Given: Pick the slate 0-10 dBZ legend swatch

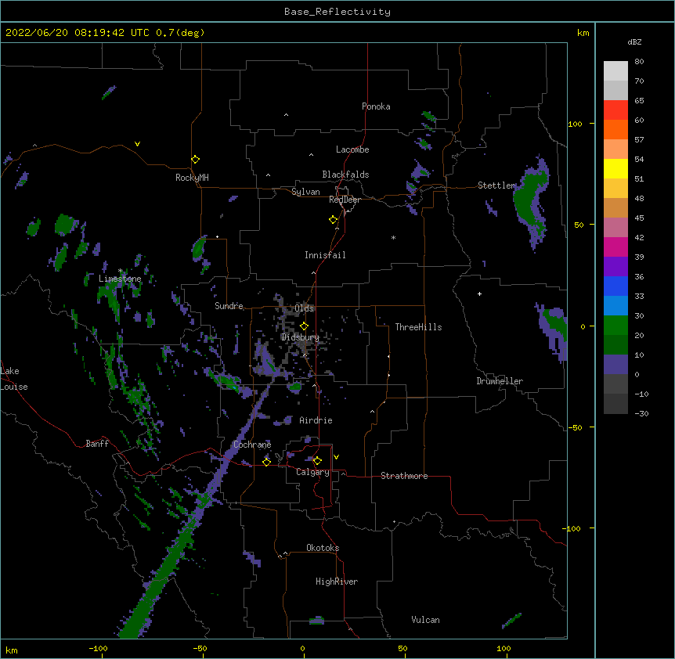Looking at the screenshot, I should coord(615,365).
